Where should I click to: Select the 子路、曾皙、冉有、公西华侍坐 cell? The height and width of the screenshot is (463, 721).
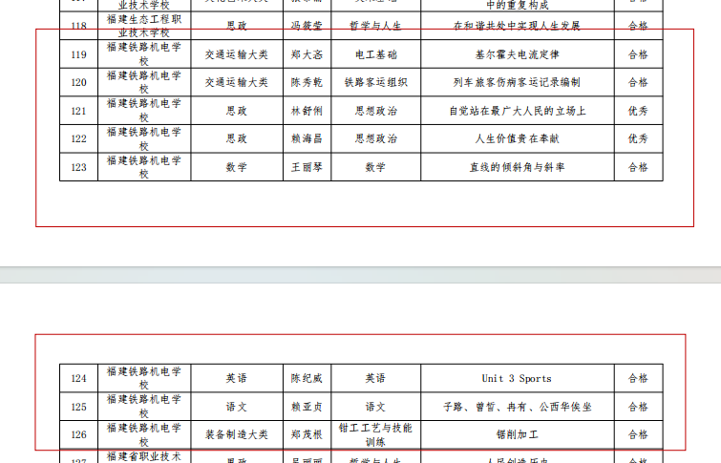click(x=517, y=407)
